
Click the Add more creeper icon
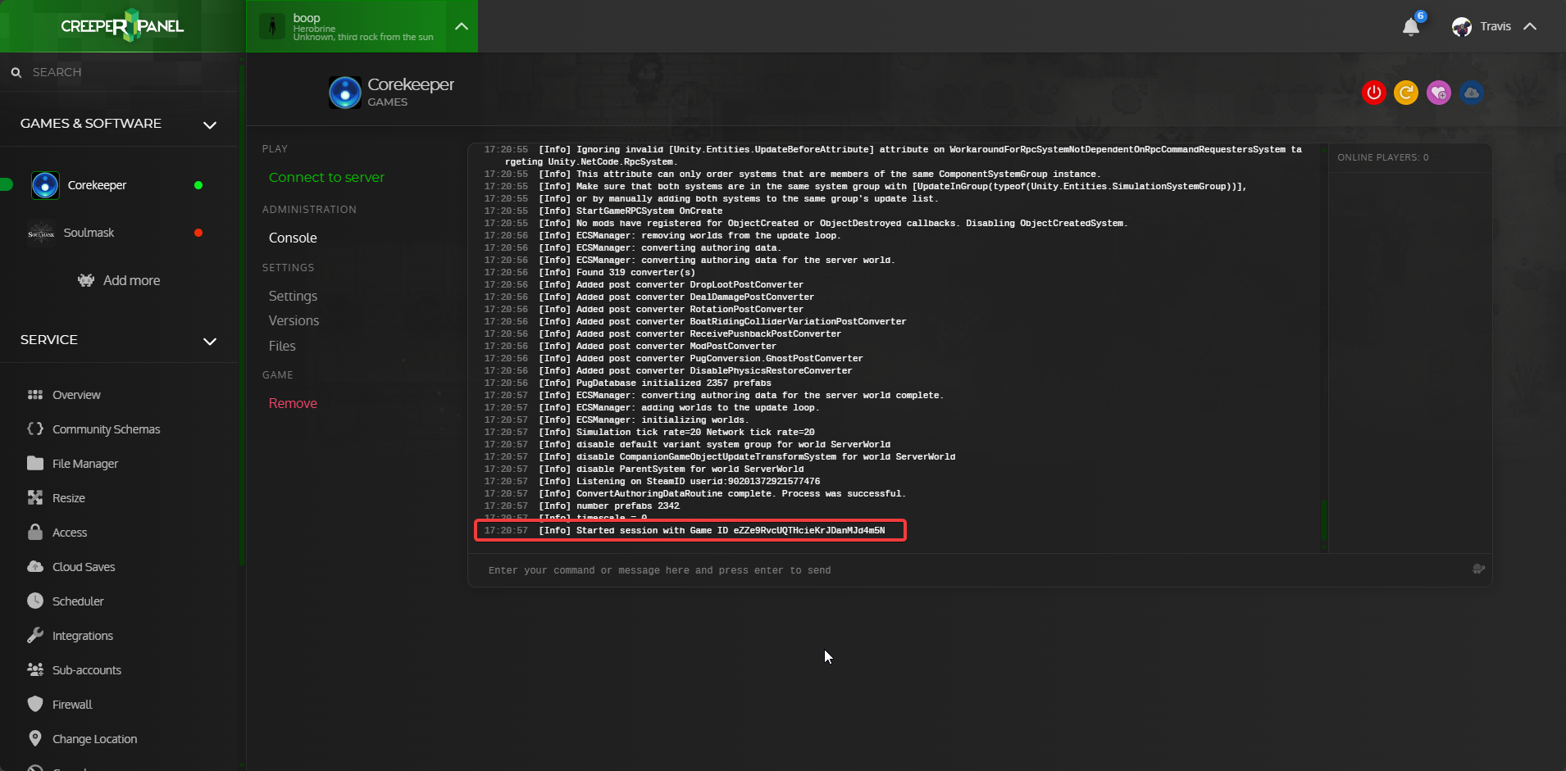coord(86,280)
